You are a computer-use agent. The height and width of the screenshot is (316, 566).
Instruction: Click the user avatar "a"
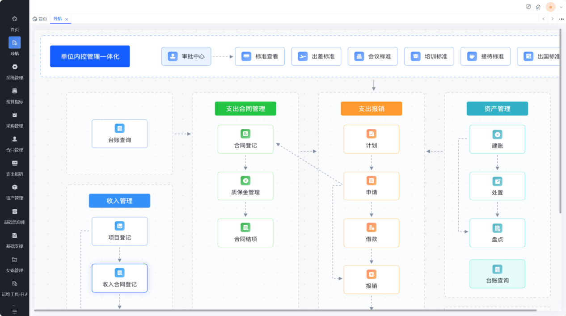click(551, 7)
